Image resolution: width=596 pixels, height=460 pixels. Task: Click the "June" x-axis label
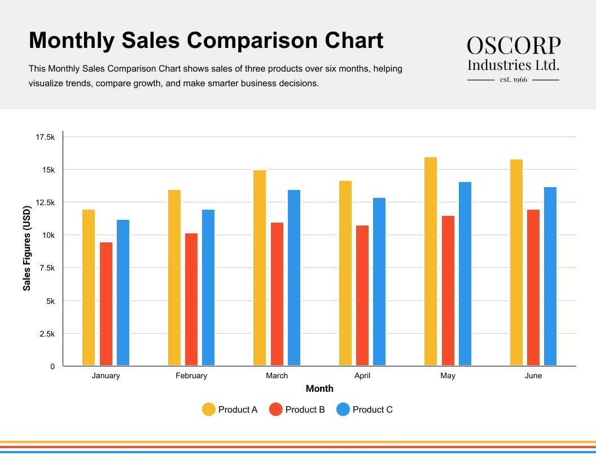click(533, 376)
